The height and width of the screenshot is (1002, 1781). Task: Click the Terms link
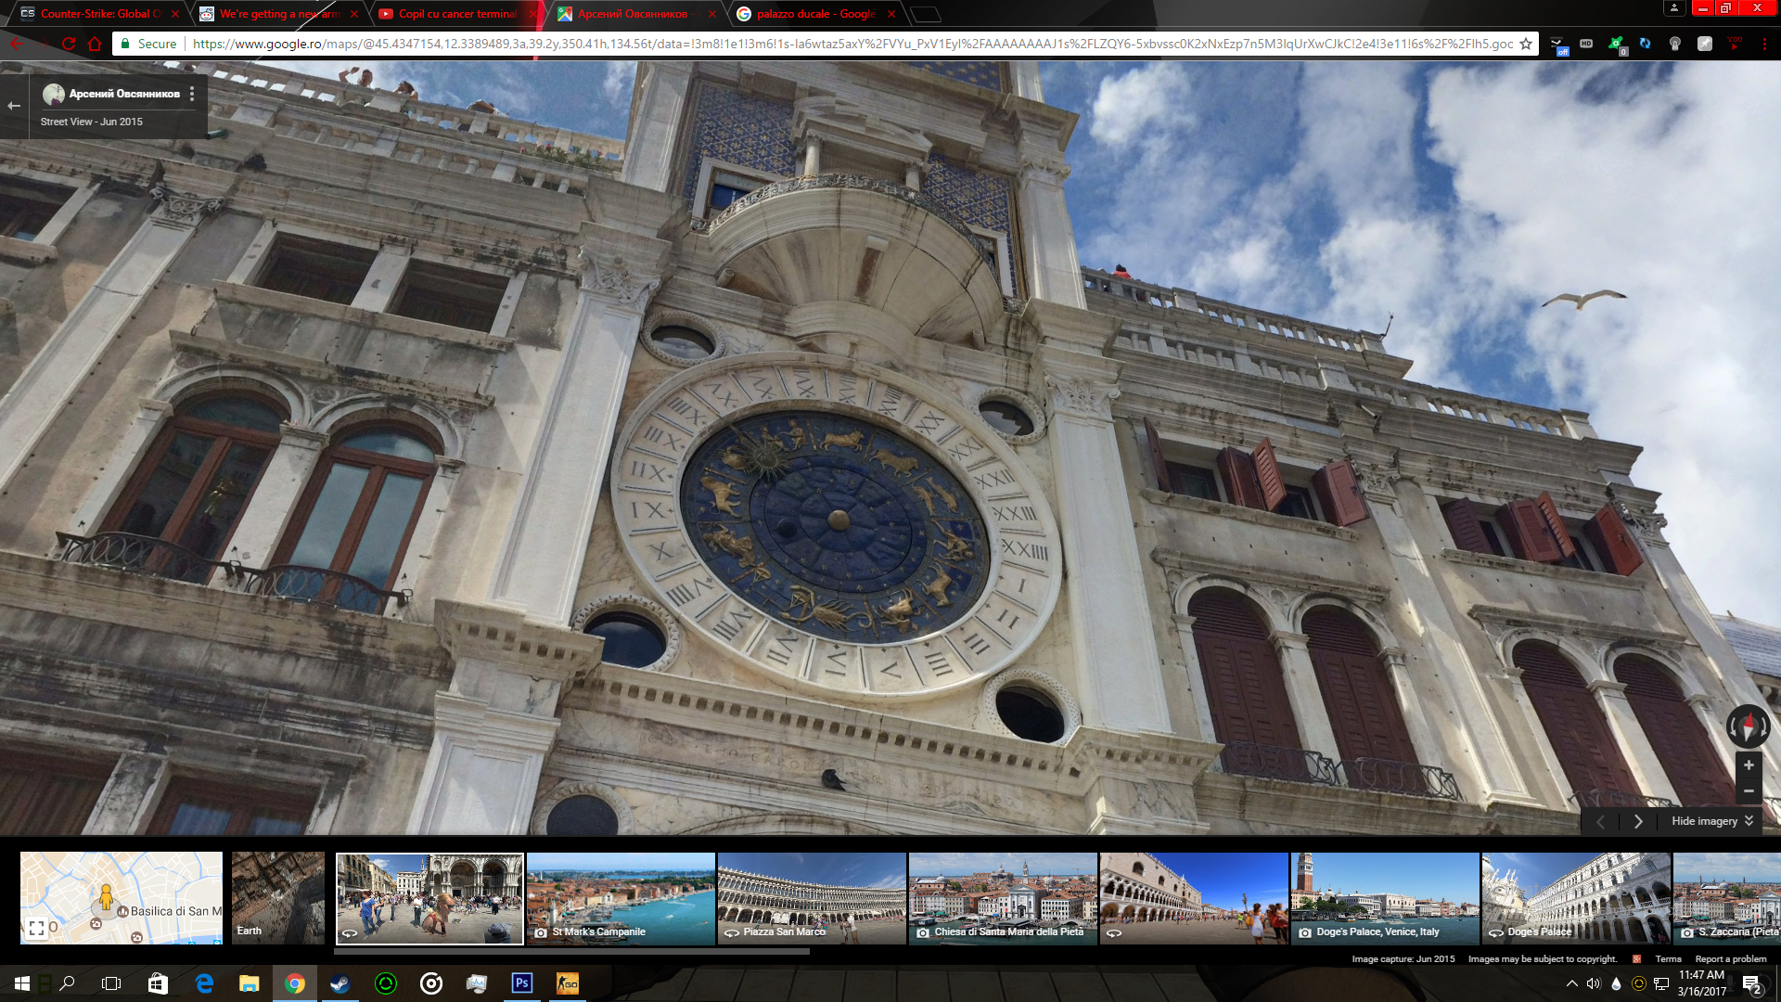tap(1668, 959)
